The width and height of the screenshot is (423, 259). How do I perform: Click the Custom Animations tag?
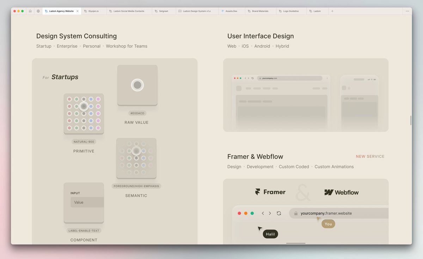pyautogui.click(x=334, y=167)
